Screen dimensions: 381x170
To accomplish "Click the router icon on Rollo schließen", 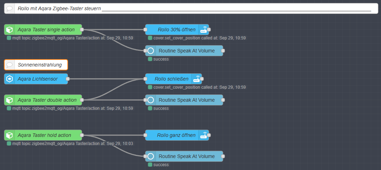I will [x=196, y=79].
